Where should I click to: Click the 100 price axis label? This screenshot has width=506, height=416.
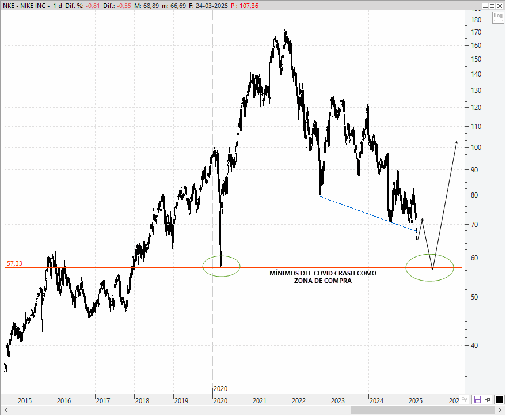pos(476,148)
